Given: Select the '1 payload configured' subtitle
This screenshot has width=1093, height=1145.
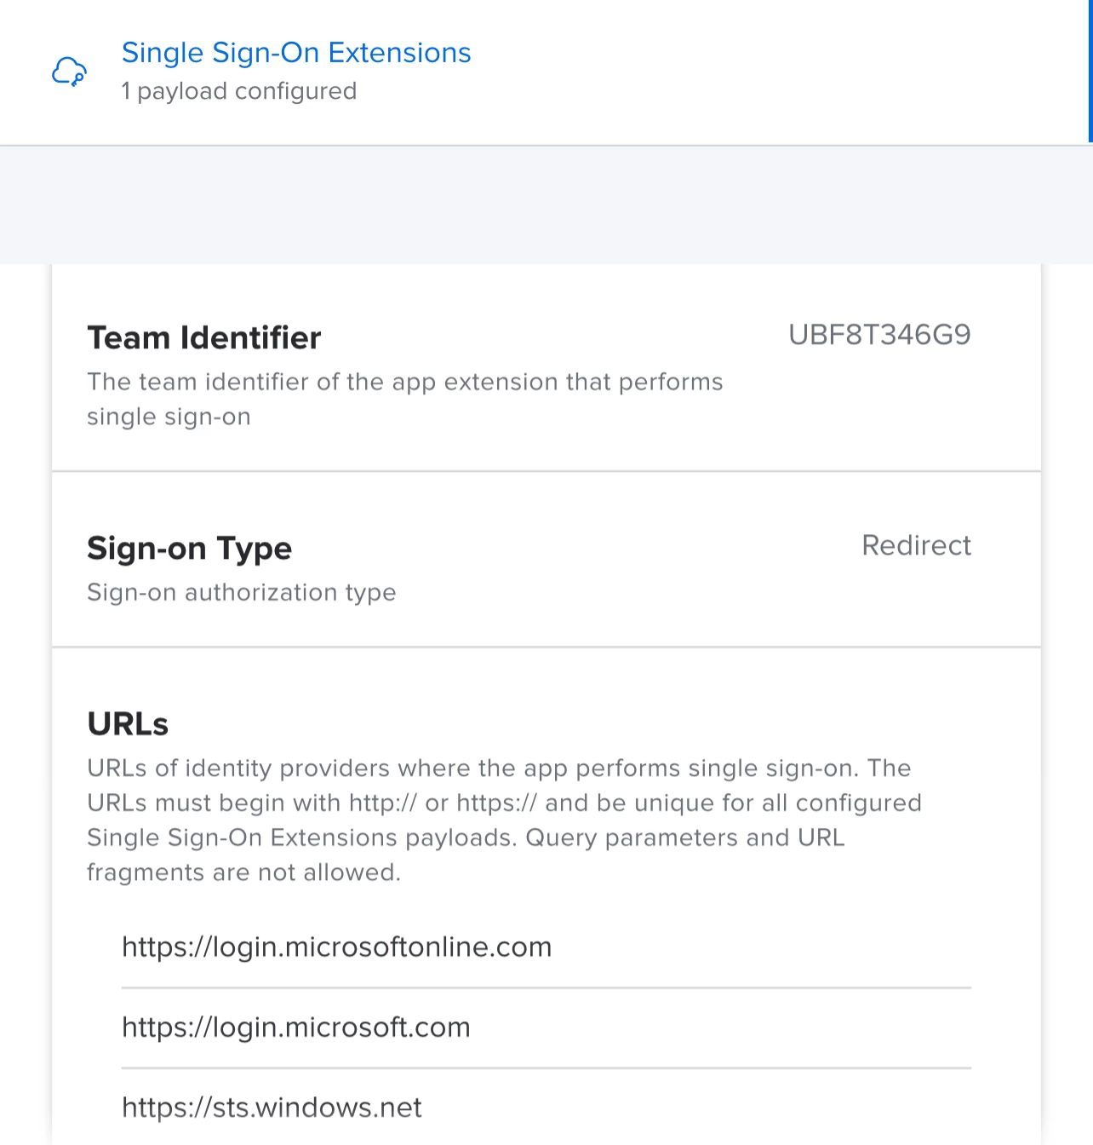Looking at the screenshot, I should click(x=239, y=91).
